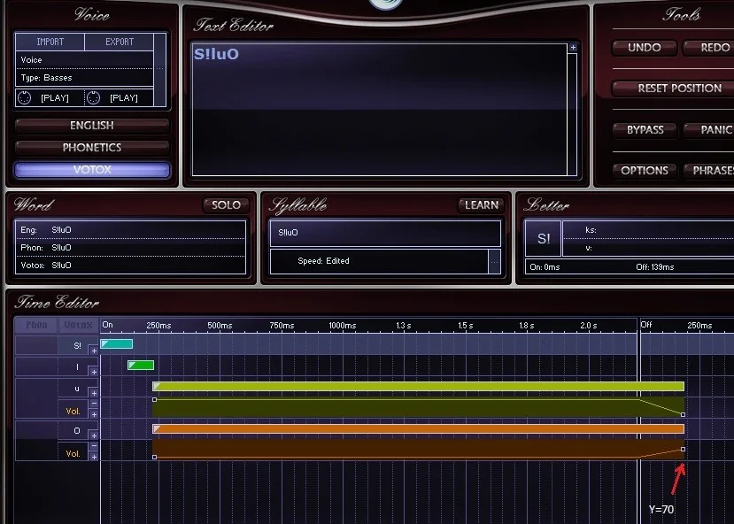
Task: Click the plus icon on the u row
Action: pyautogui.click(x=94, y=393)
